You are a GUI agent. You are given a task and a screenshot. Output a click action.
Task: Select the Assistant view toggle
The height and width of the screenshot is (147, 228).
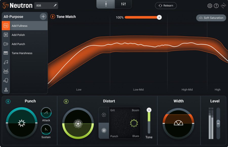[106, 4]
